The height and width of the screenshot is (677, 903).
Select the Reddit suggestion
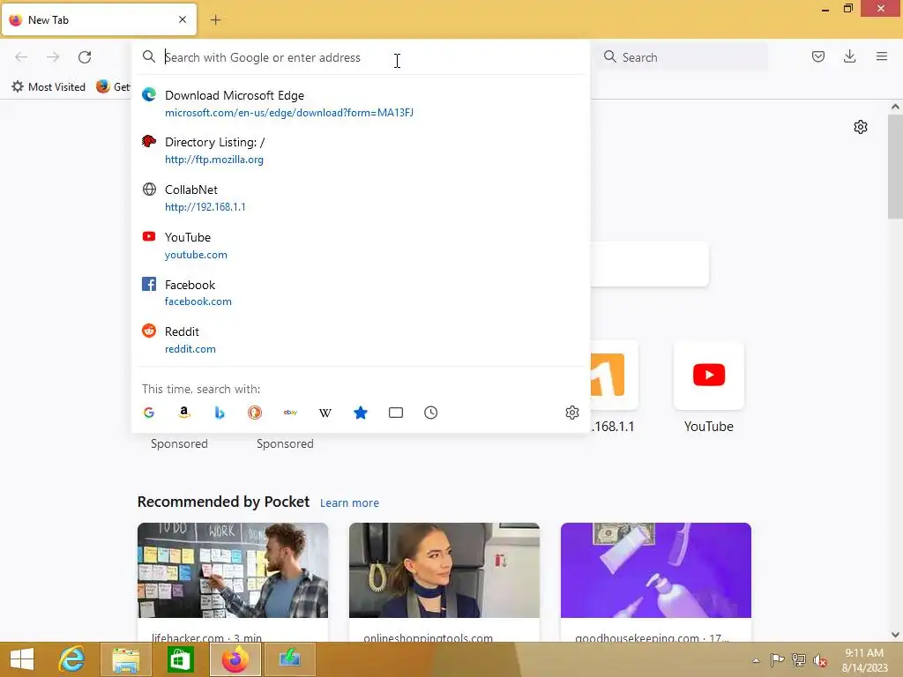pyautogui.click(x=361, y=339)
